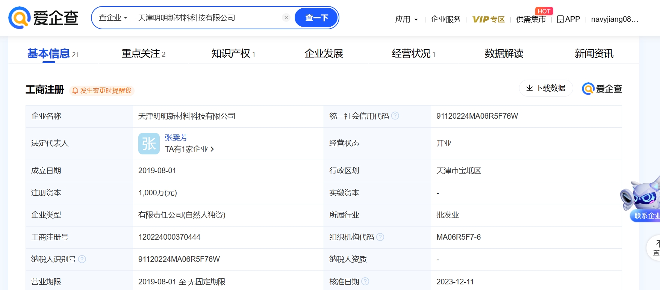660x290 pixels.
Task: Switch to the 重点关注 tab
Action: click(144, 54)
